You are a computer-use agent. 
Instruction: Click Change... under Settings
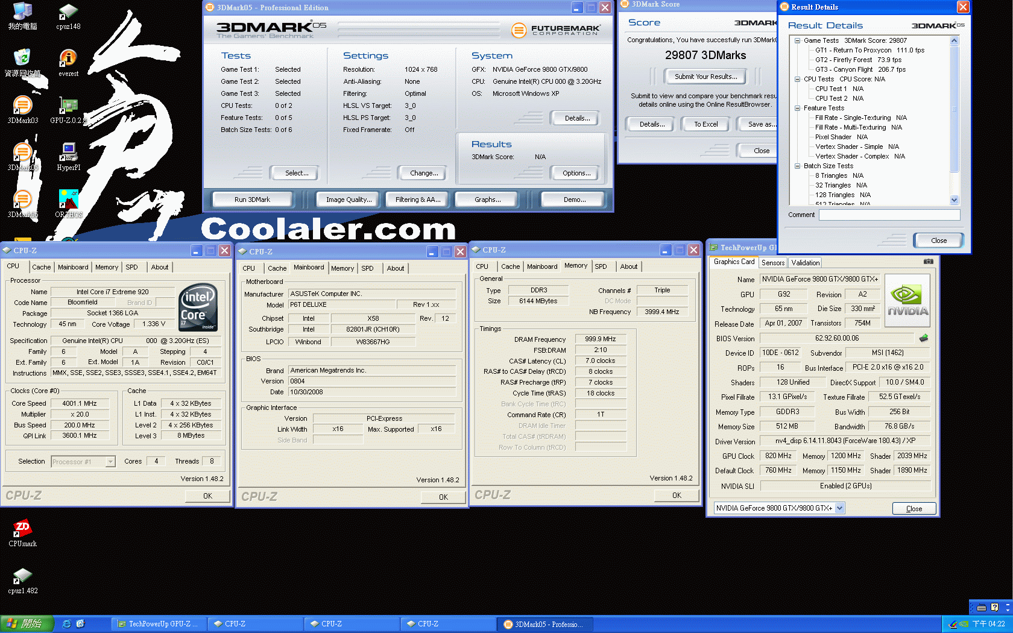click(423, 173)
